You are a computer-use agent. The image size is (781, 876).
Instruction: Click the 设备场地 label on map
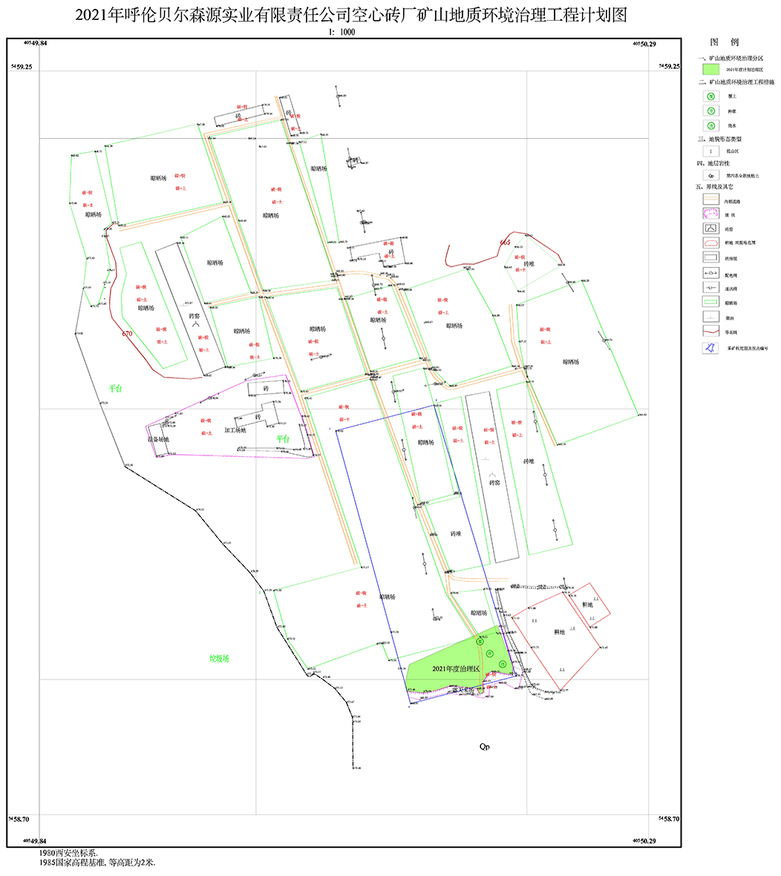pos(158,440)
